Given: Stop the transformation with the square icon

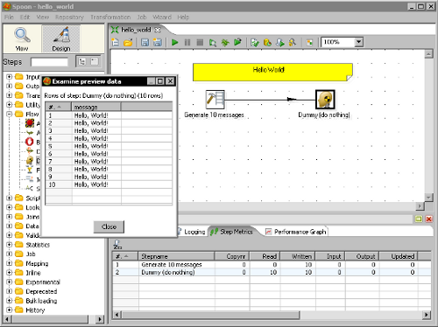Looking at the screenshot, I should coord(200,43).
